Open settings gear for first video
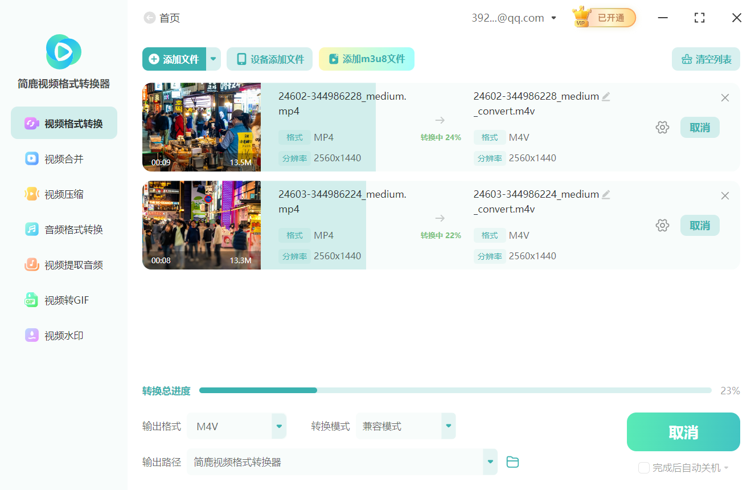The height and width of the screenshot is (490, 755). click(x=662, y=128)
